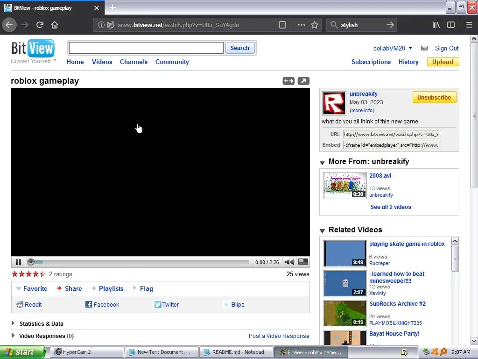Go to browser Home icon
The width and height of the screenshot is (478, 359).
click(x=55, y=25)
